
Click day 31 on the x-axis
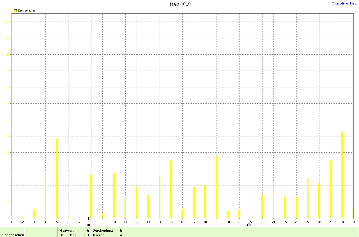coord(353,222)
